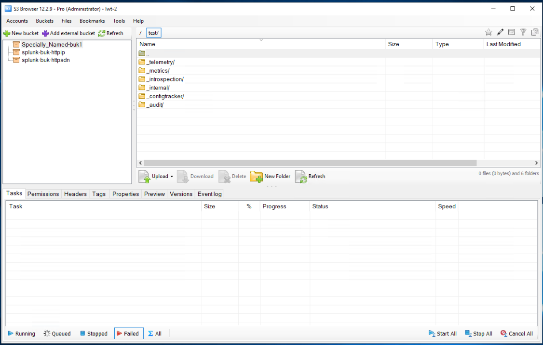The image size is (543, 345).
Task: Toggle the Running tasks filter
Action: (x=21, y=333)
